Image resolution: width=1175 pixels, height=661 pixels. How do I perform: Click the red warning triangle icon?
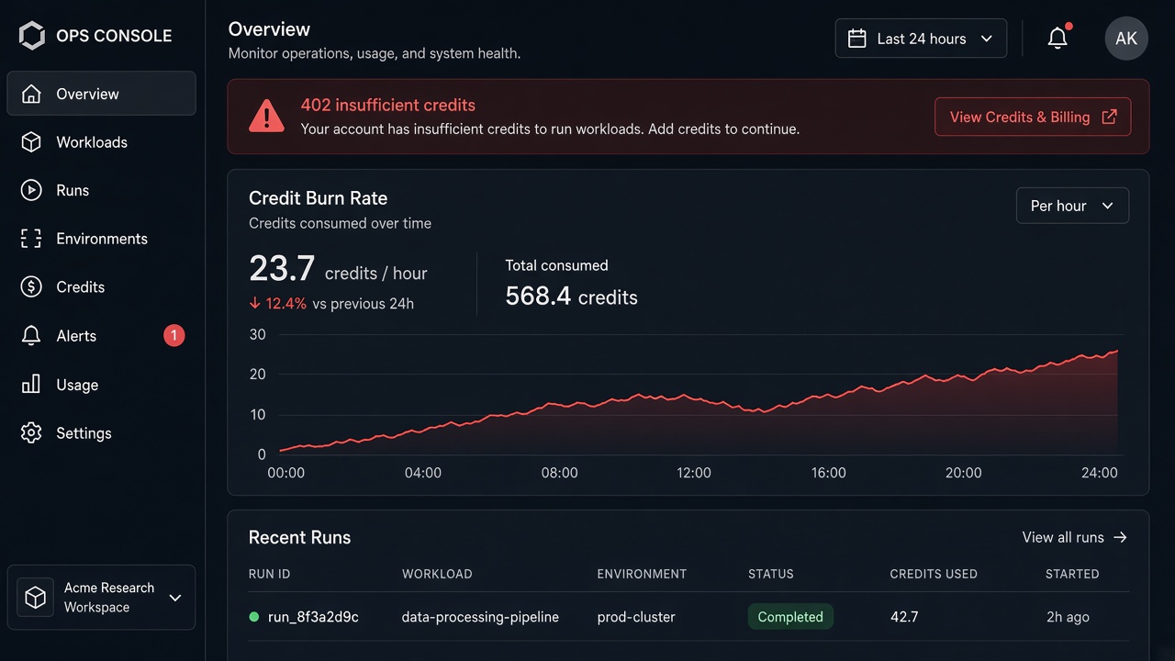(x=266, y=117)
